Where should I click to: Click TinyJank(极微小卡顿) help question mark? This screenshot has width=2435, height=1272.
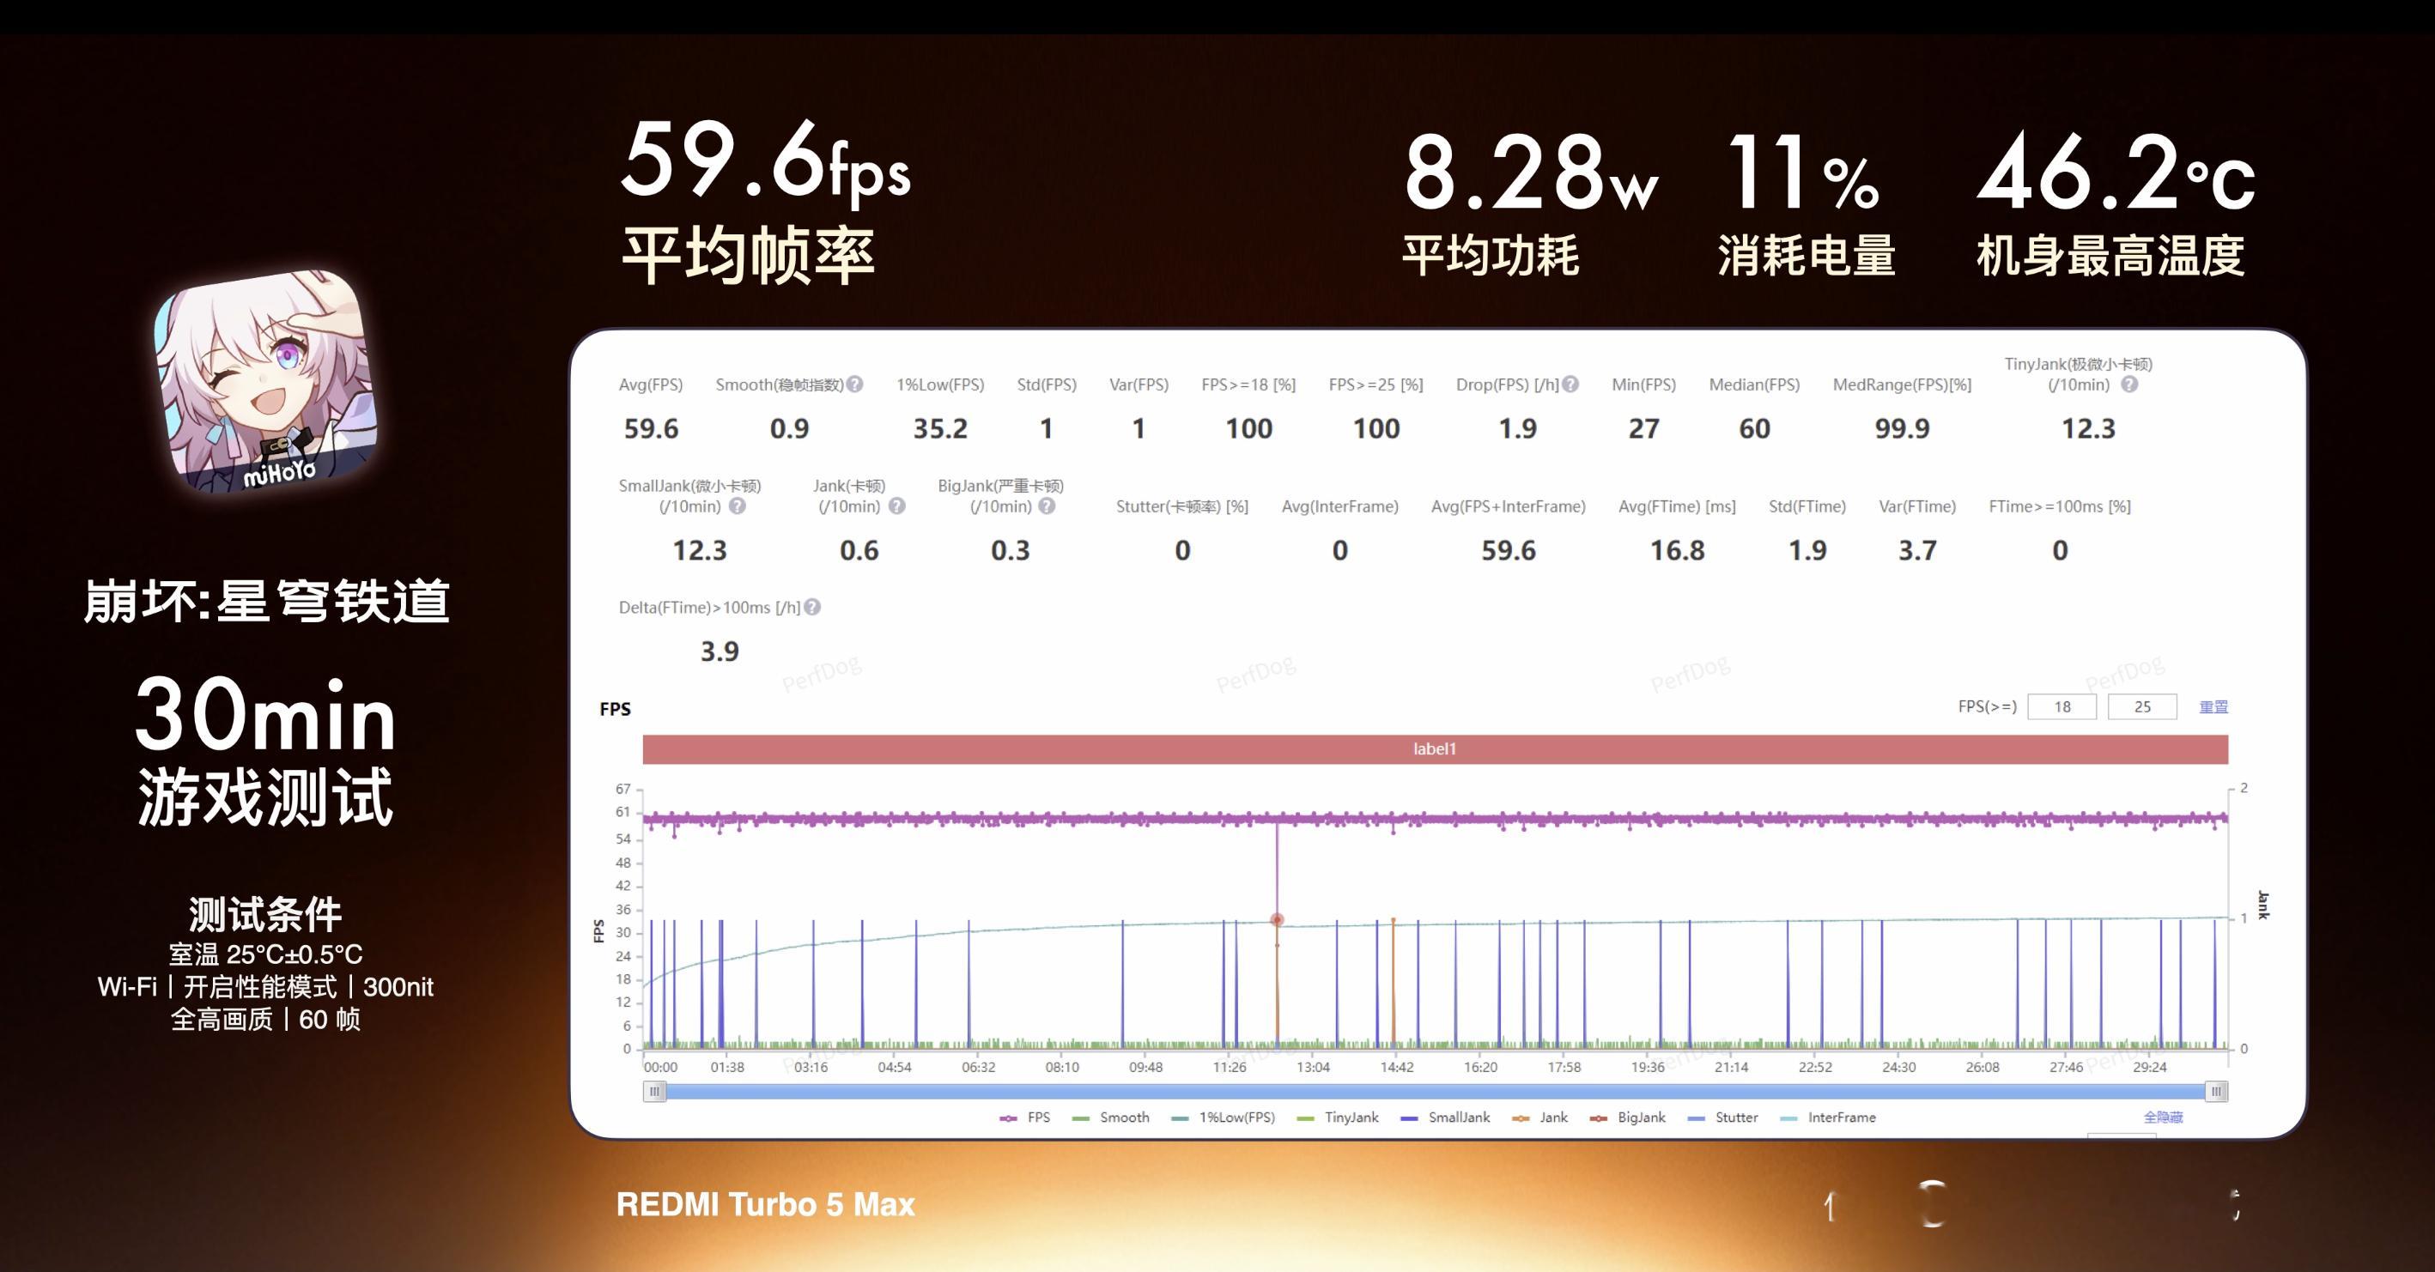(x=2128, y=385)
